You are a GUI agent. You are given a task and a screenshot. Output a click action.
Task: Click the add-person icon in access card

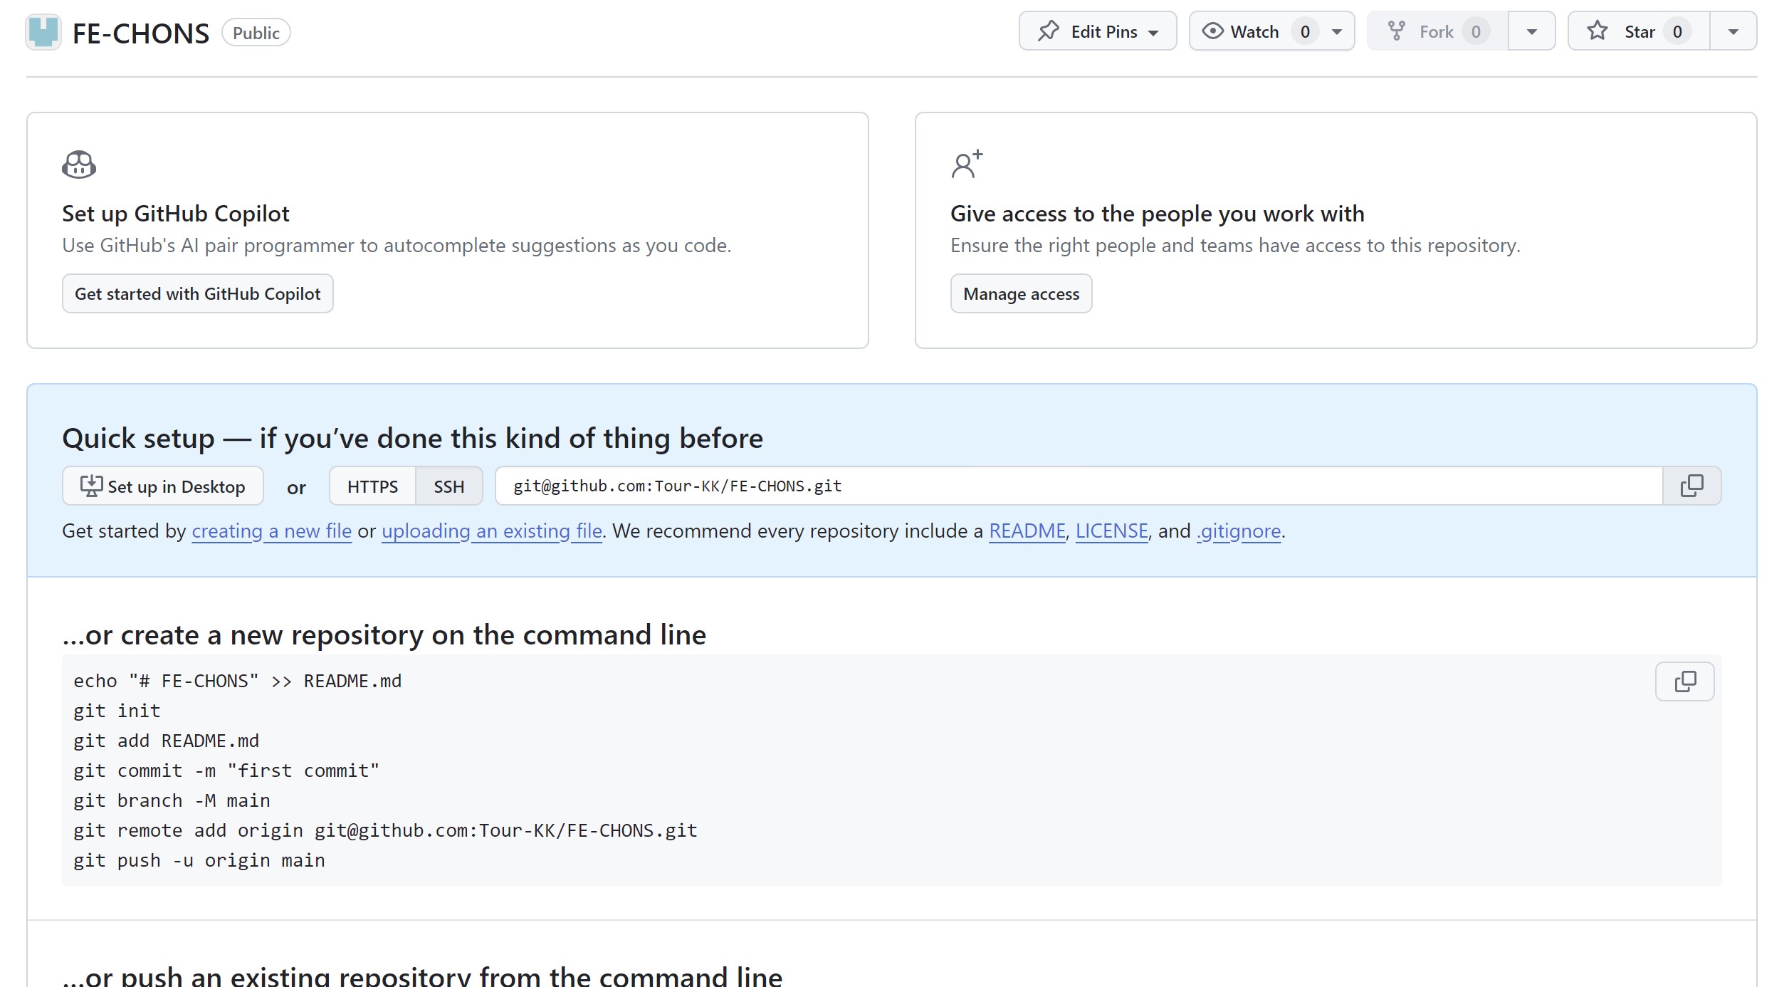tap(967, 164)
